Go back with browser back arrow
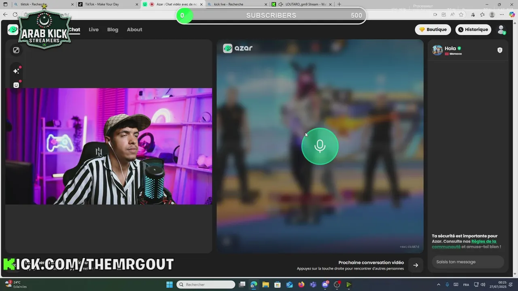The height and width of the screenshot is (291, 518). [x=5, y=15]
